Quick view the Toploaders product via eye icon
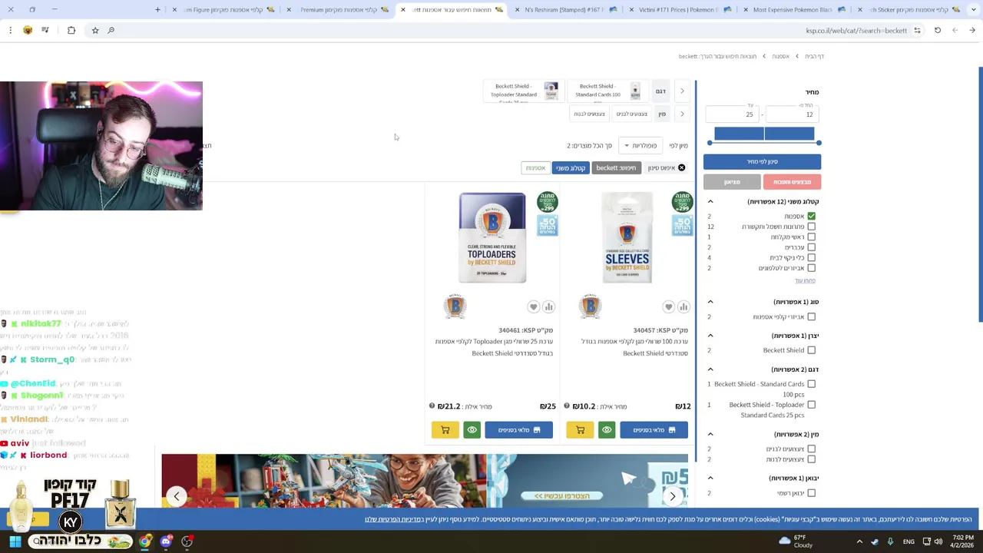 (x=472, y=430)
